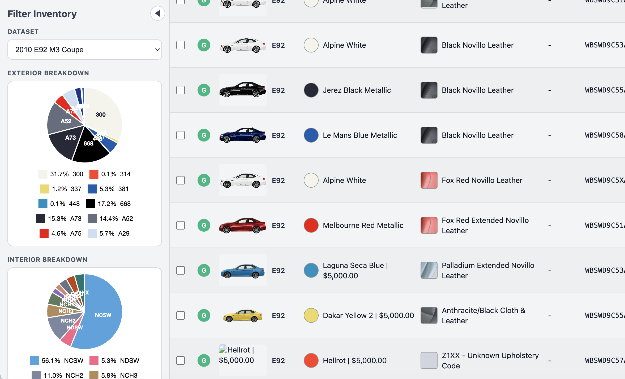Screen dimensions: 625x379
Task: Click the G badge in the Dakar Yellow 2 row
Action: [204, 315]
